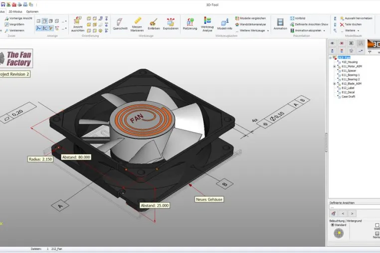Open dropdown button in model tree toolbar
380x253 pixels.
[x=361, y=51]
